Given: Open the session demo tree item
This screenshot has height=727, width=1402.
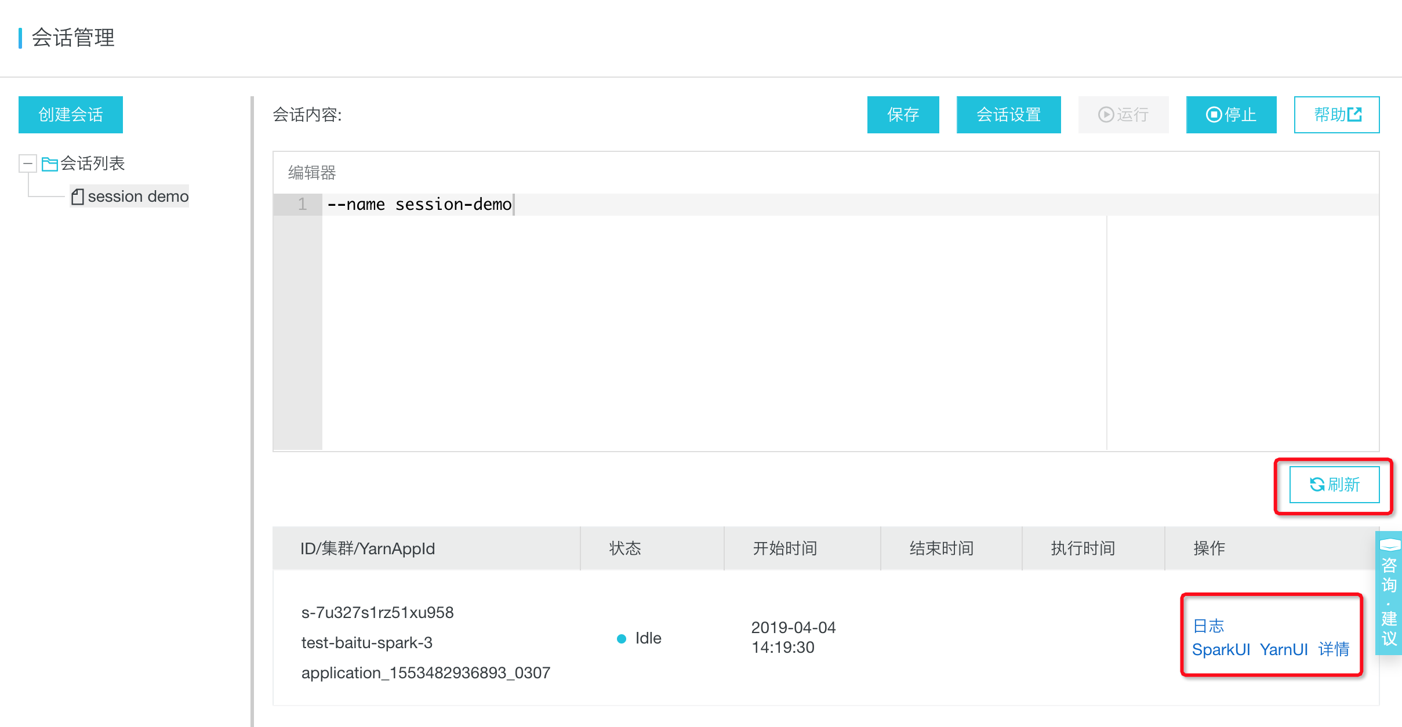Looking at the screenshot, I should (x=130, y=197).
